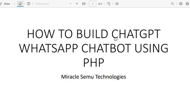Switch to page view layout icon
This screenshot has width=190, height=107.
pyautogui.click(x=117, y=4)
